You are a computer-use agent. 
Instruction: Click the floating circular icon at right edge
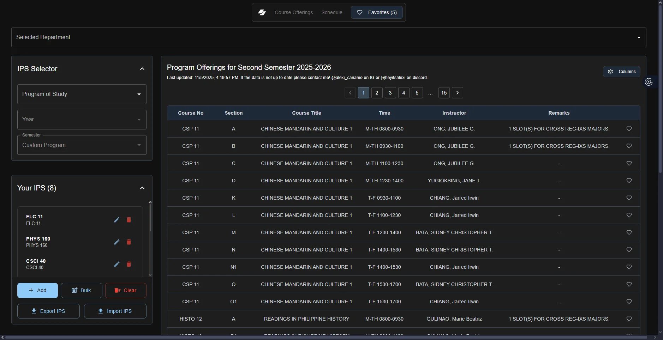pos(649,82)
